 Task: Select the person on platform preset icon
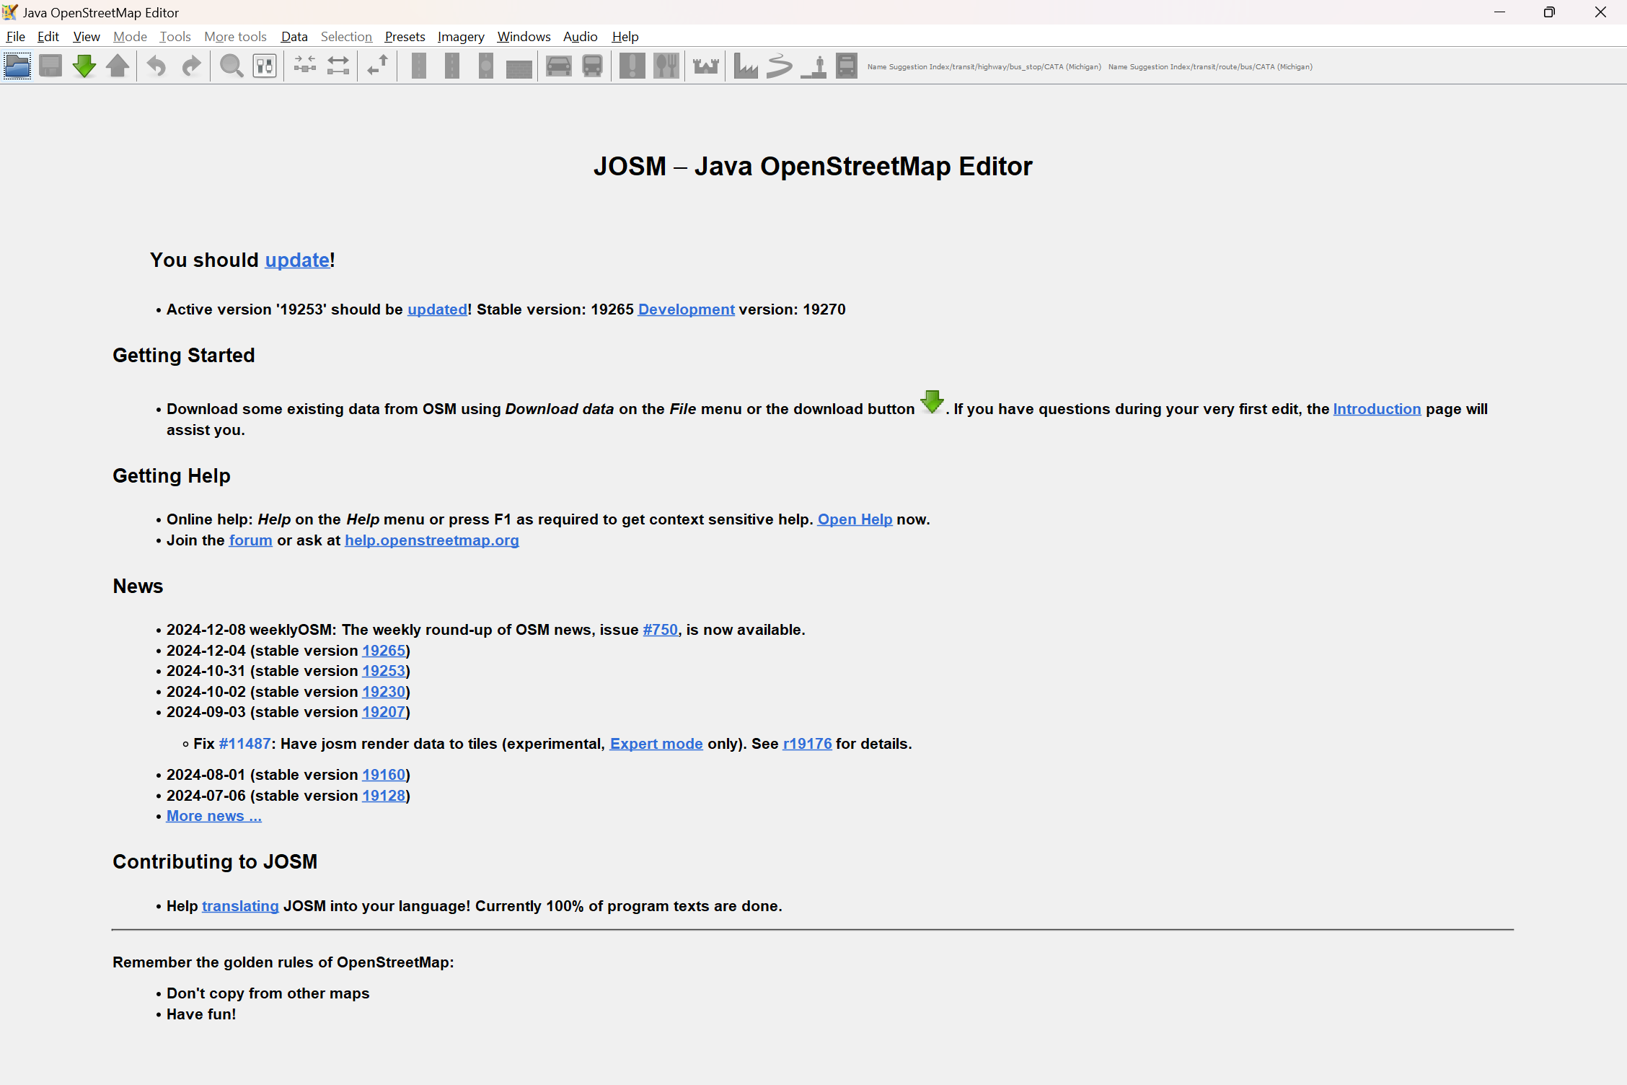[813, 66]
